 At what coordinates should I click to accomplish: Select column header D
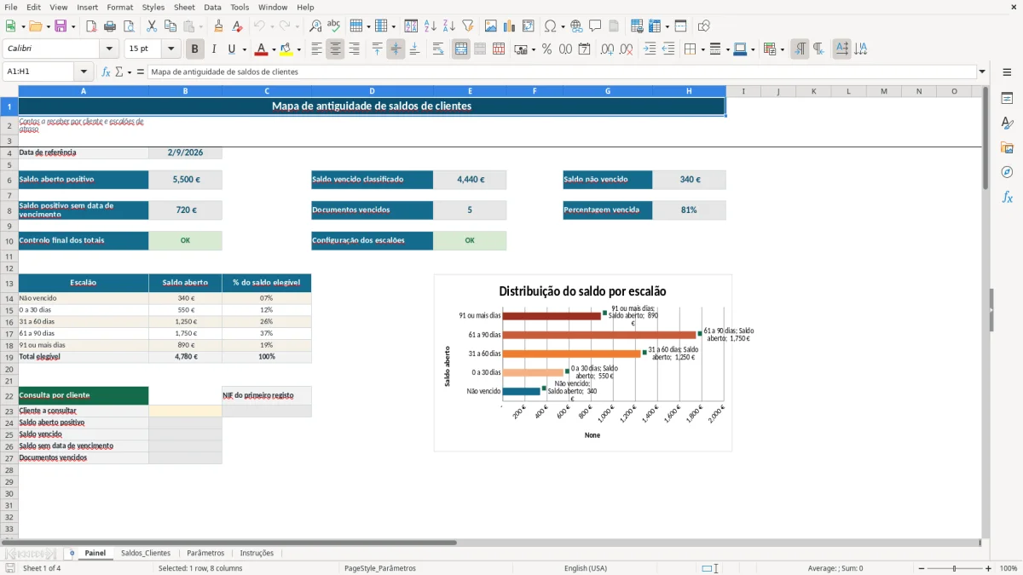point(372,91)
